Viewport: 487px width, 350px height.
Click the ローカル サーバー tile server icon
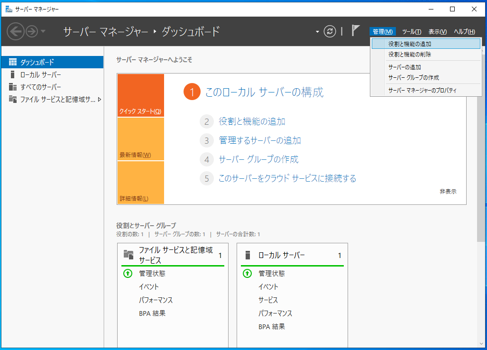pos(248,255)
